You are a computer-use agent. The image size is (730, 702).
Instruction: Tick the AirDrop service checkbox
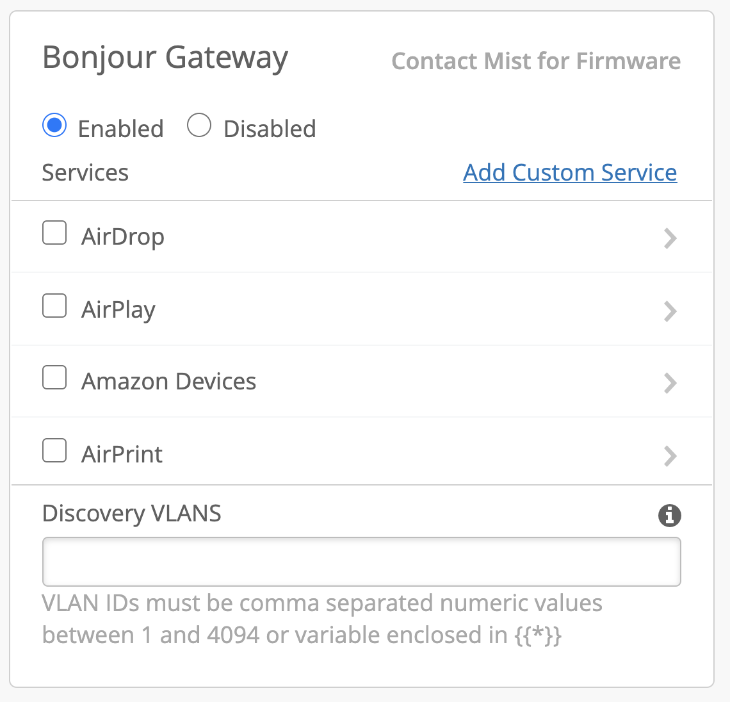(x=54, y=233)
